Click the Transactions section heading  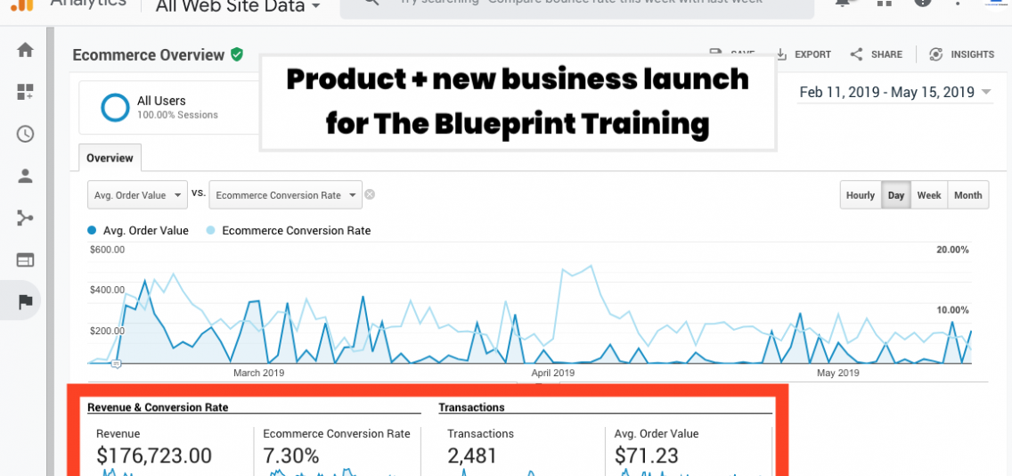pos(471,406)
